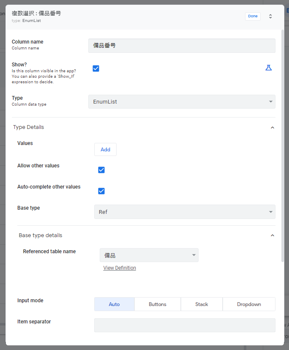This screenshot has height=350, width=289.
Task: Open the Base type dropdown showing Ref
Action: coord(184,211)
